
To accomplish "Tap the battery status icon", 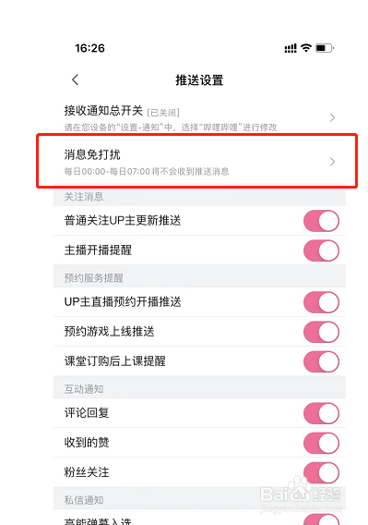I will [324, 48].
